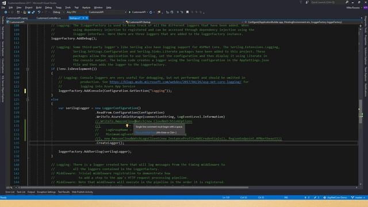Click the unpublished commits up-arrow indicator
The height and width of the screenshot is (207, 368).
pos(306,198)
